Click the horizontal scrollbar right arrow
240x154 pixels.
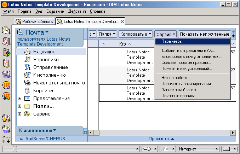point(233,132)
